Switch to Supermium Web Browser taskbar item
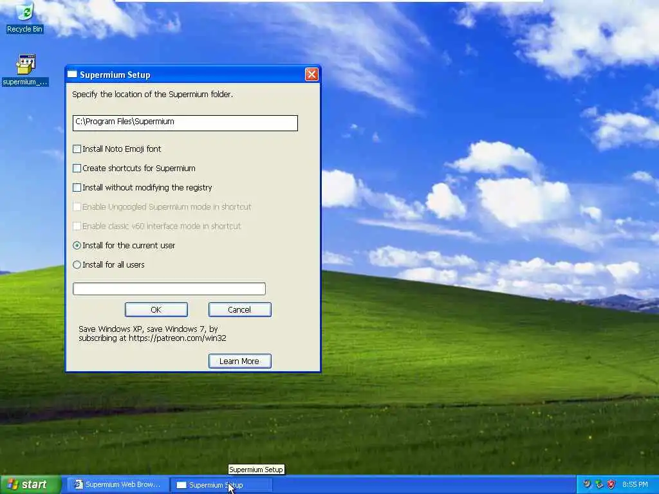This screenshot has width=659, height=494. pos(118,485)
